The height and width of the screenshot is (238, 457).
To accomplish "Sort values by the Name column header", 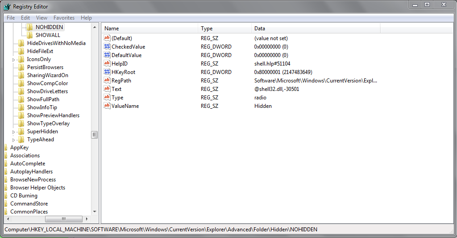I will pos(150,29).
